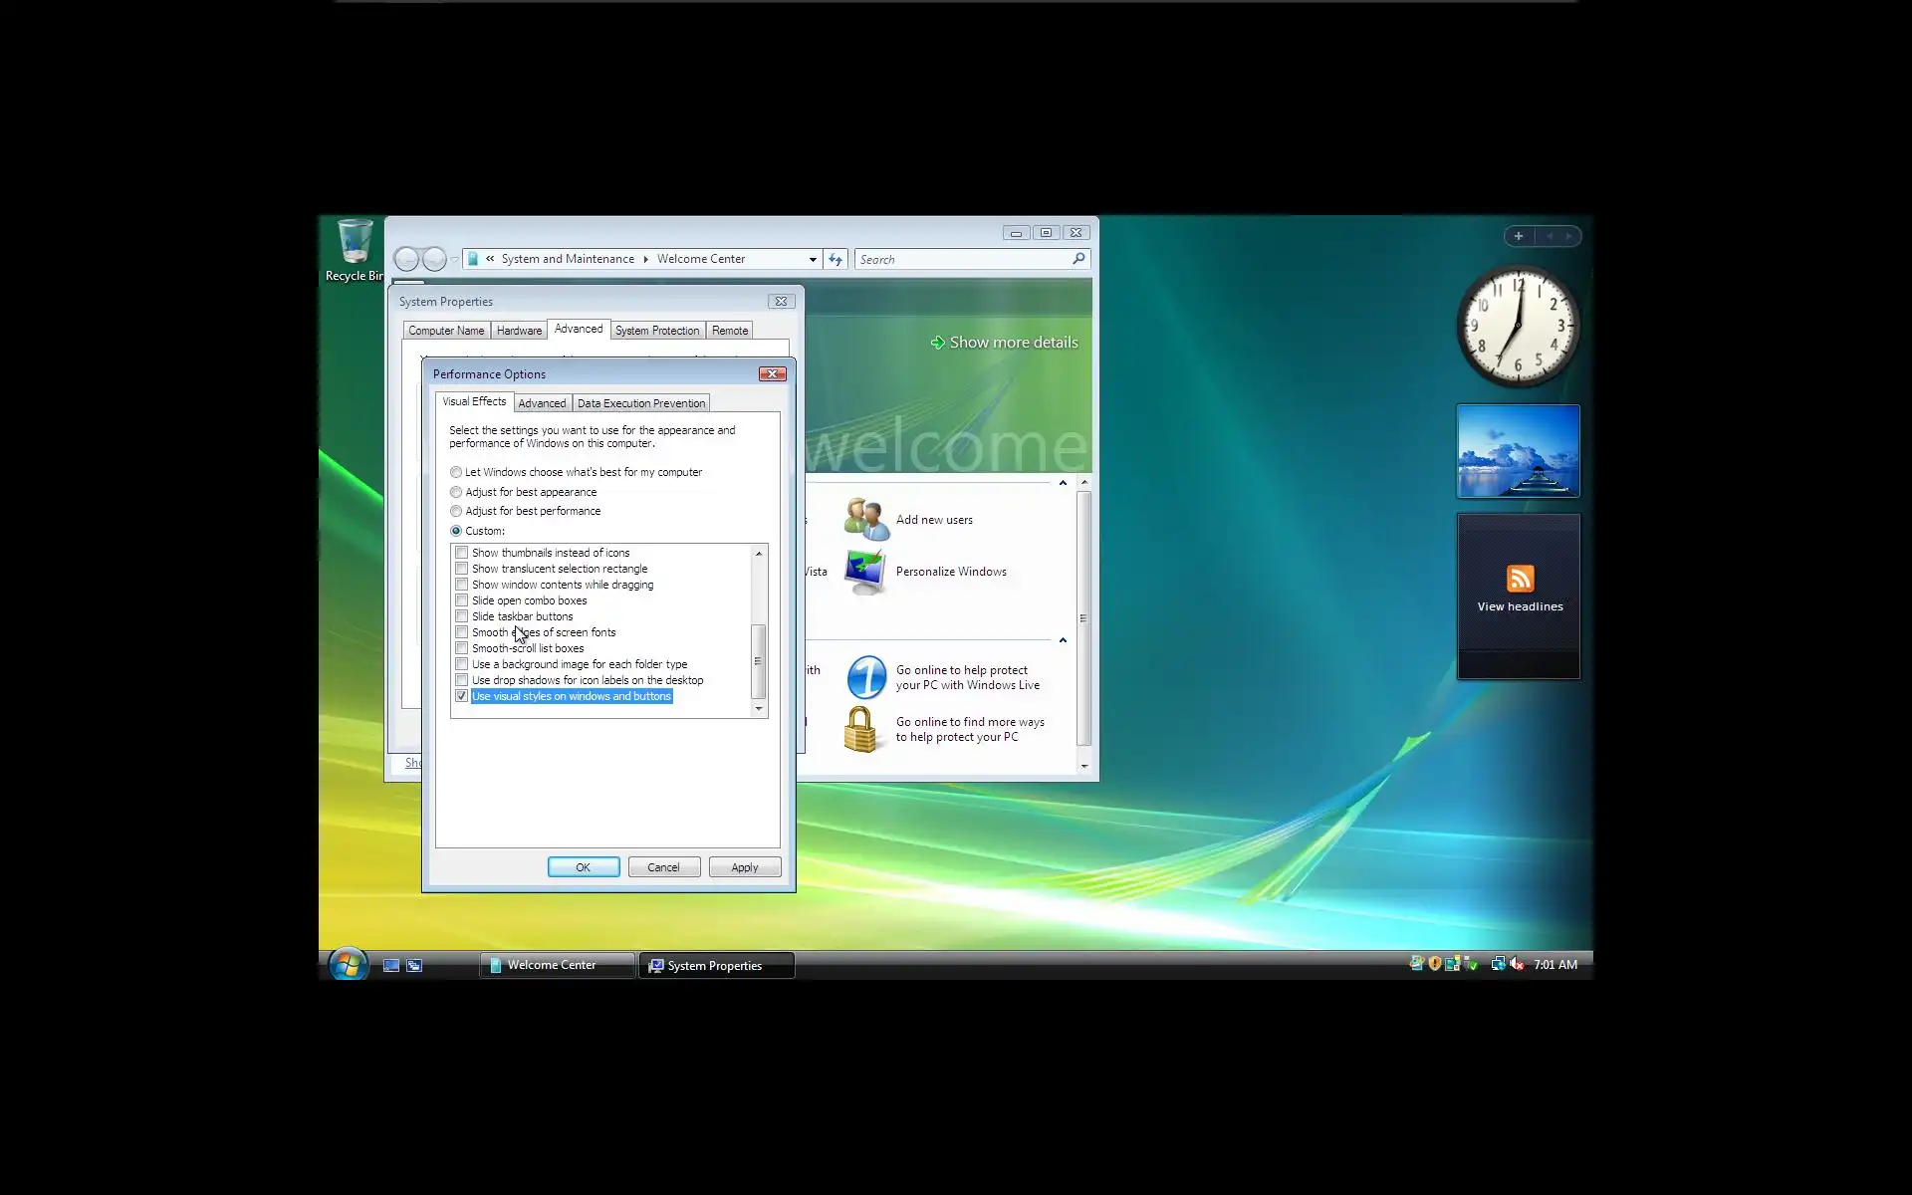
Task: Uncheck Use visual styles on windows and buttons
Action: pyautogui.click(x=462, y=696)
